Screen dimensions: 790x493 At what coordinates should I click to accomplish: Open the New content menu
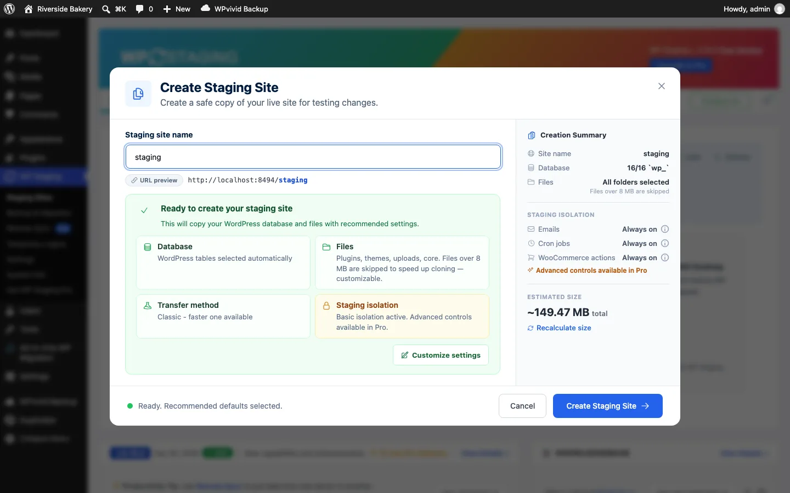click(x=177, y=9)
